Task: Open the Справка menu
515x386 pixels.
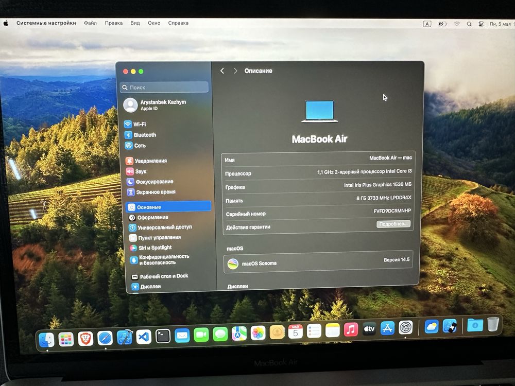Action: click(x=178, y=23)
